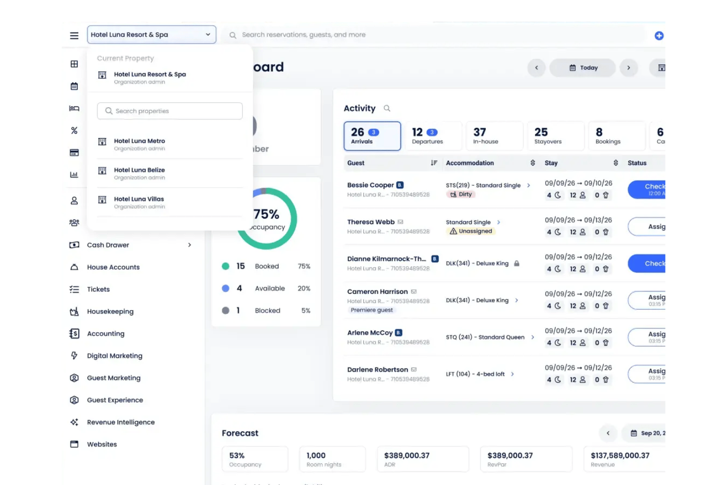
Task: Switch to Hotel Luna Belize property
Action: [170, 173]
